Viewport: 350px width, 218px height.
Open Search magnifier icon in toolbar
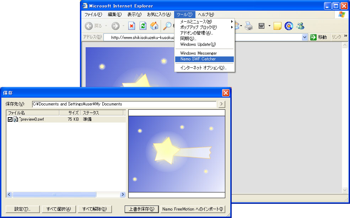coord(167,26)
